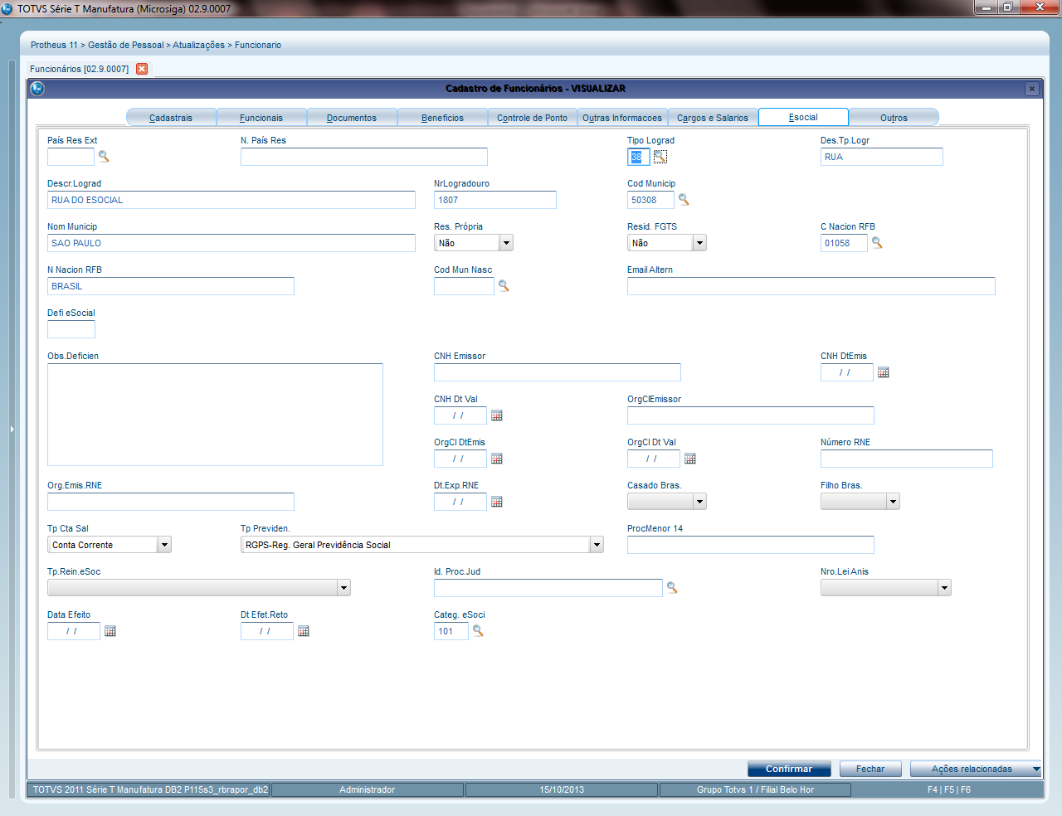Click the Nom Municip field with SAO PAULO
Image resolution: width=1062 pixels, height=816 pixels.
click(231, 243)
